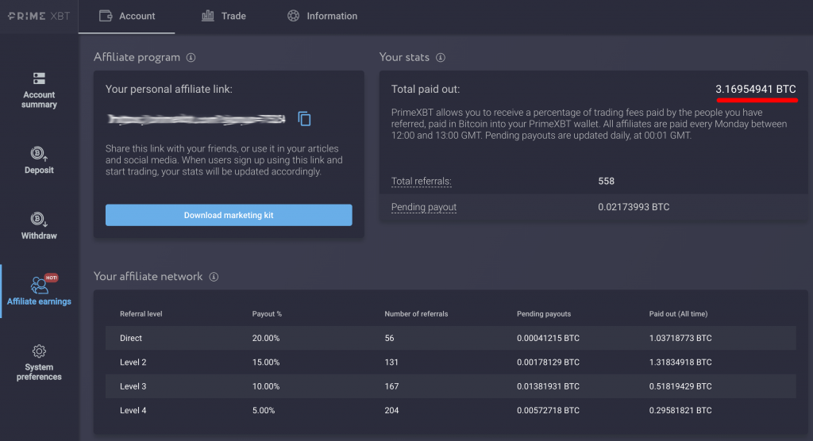Click the Direct referrals count 56

tap(389, 339)
